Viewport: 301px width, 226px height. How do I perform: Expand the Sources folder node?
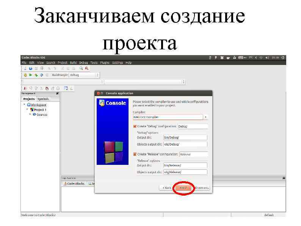click(x=30, y=114)
